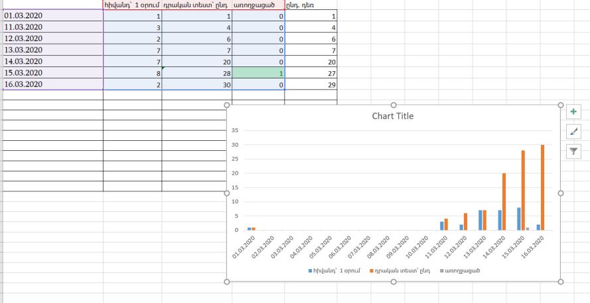Click the chart's bottom-right corner sizing handle
590x303 pixels.
(x=560, y=282)
